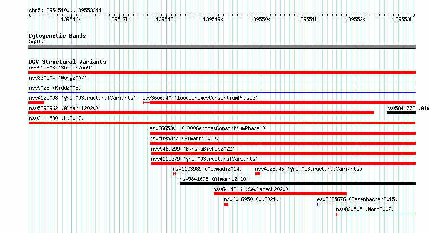Image resolution: width=429 pixels, height=233 pixels.
Task: Click the nsv5028 thin blue line
Action: click(222, 93)
